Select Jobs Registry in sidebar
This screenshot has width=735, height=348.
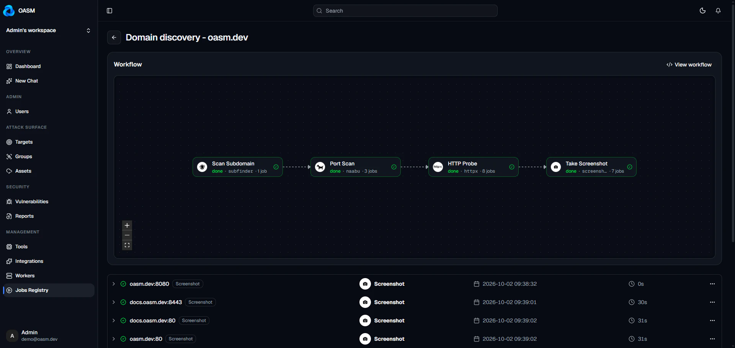pos(49,290)
